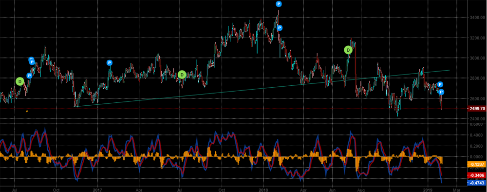Click the green D marker near July 2017
This screenshot has height=192, width=487.
point(182,75)
